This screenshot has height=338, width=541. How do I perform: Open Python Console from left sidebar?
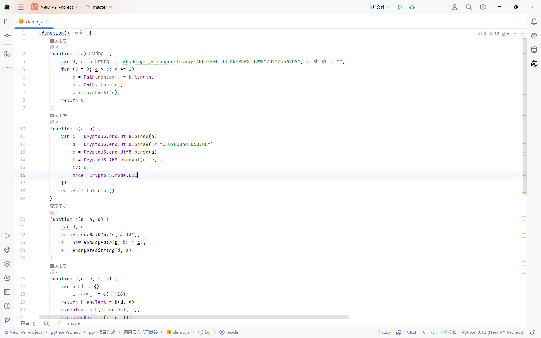coord(7,250)
